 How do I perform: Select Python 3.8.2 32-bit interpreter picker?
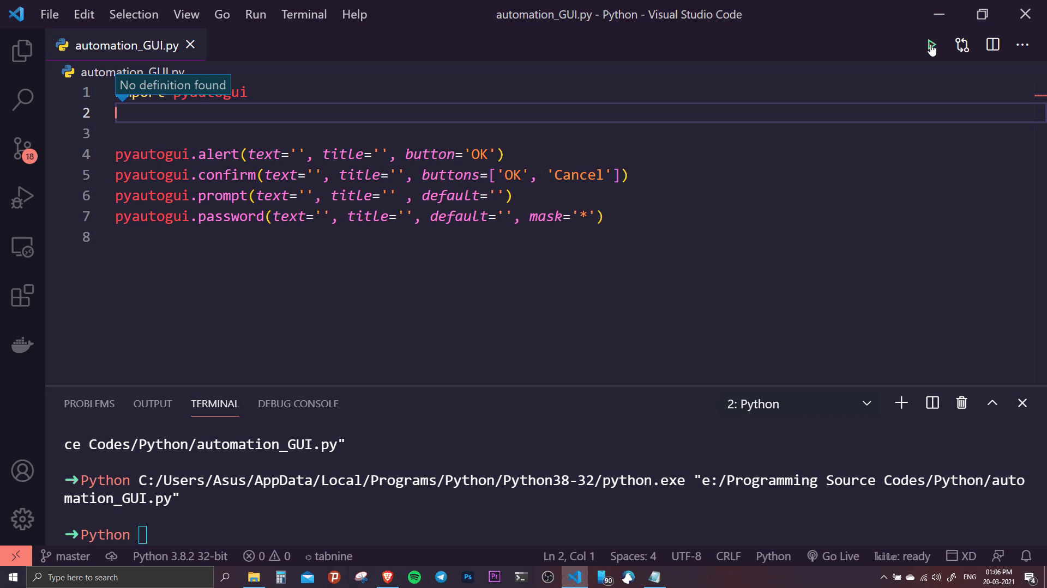180,556
